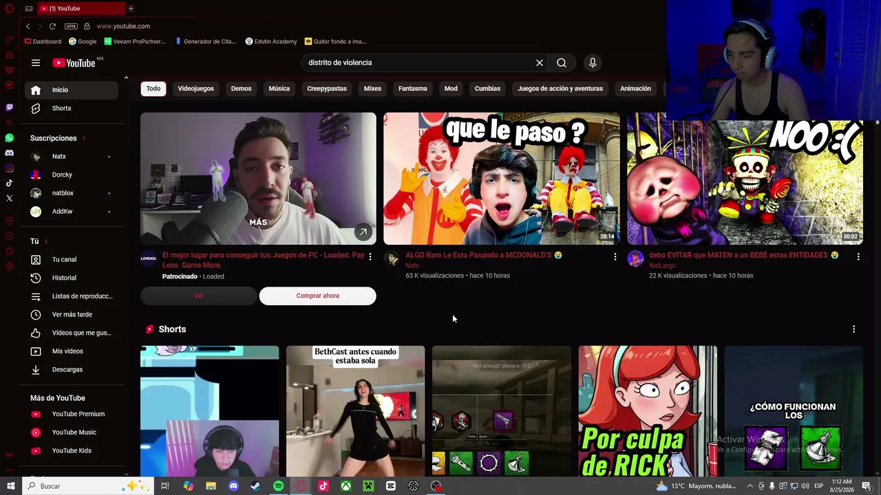Open options menu for the NatLargo video

pyautogui.click(x=858, y=256)
